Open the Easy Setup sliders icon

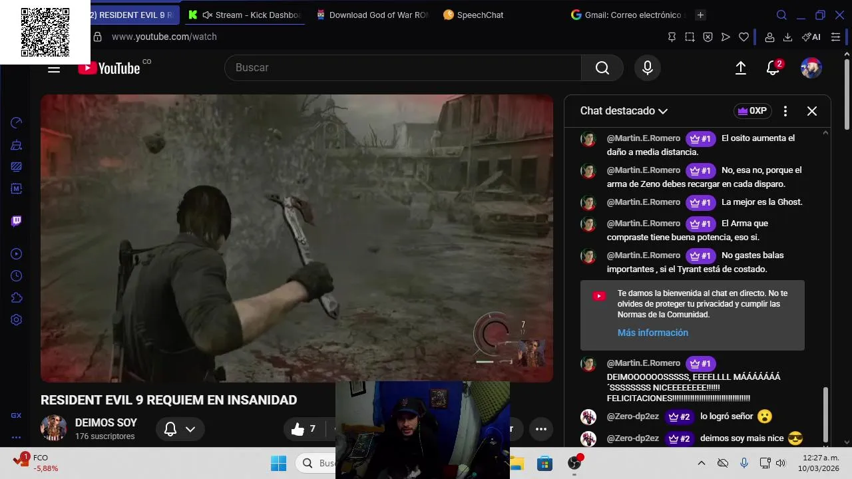click(x=835, y=37)
